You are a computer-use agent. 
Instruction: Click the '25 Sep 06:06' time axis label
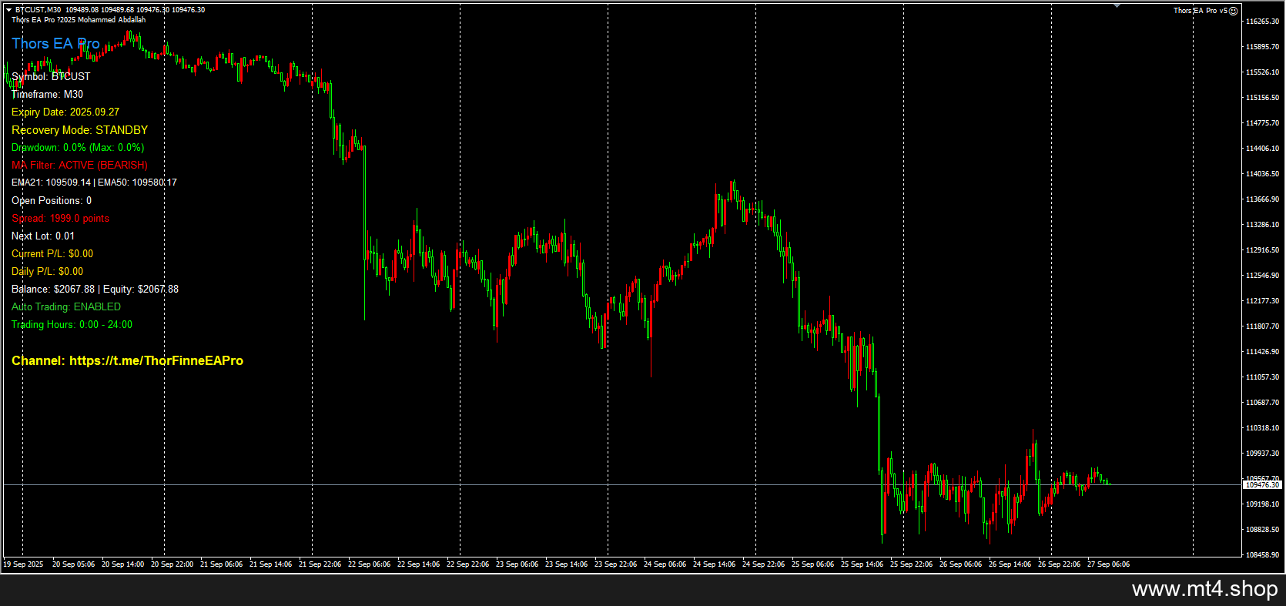(x=812, y=564)
